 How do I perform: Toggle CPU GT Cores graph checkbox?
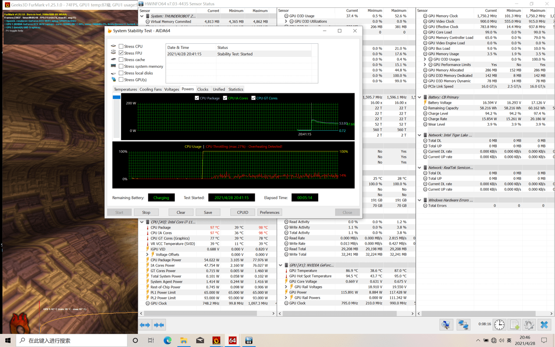253,98
